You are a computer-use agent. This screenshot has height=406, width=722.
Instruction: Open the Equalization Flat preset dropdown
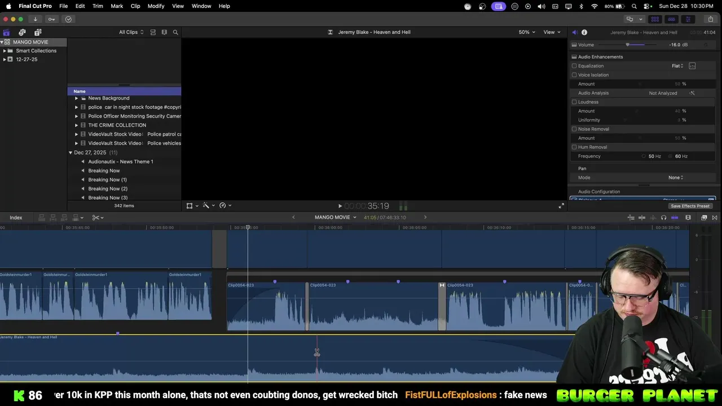(677, 66)
